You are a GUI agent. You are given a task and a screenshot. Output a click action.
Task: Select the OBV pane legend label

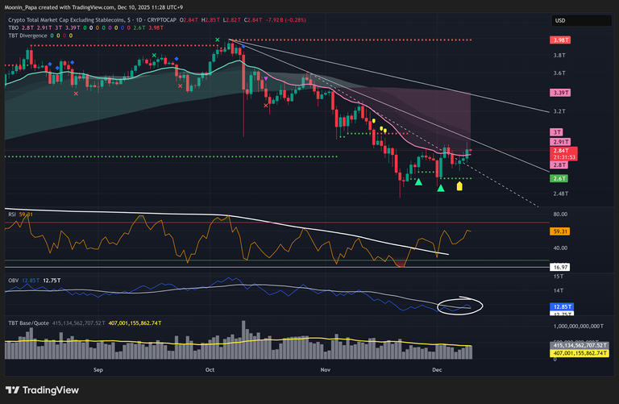[x=13, y=280]
